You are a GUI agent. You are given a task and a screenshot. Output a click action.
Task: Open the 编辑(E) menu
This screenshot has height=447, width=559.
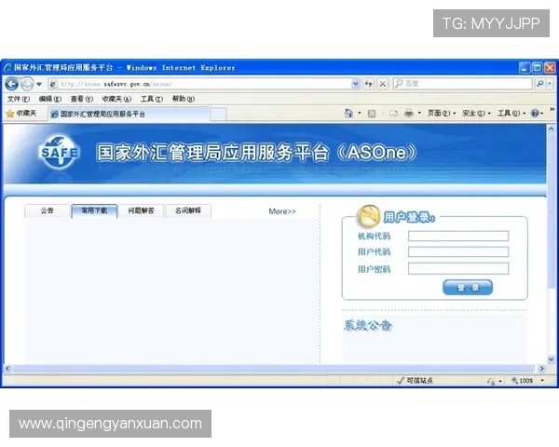pos(50,99)
